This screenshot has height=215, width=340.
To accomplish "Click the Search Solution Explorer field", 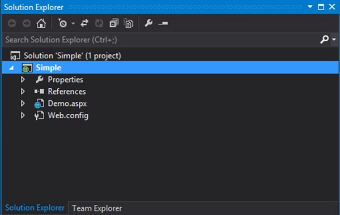I will click(161, 40).
